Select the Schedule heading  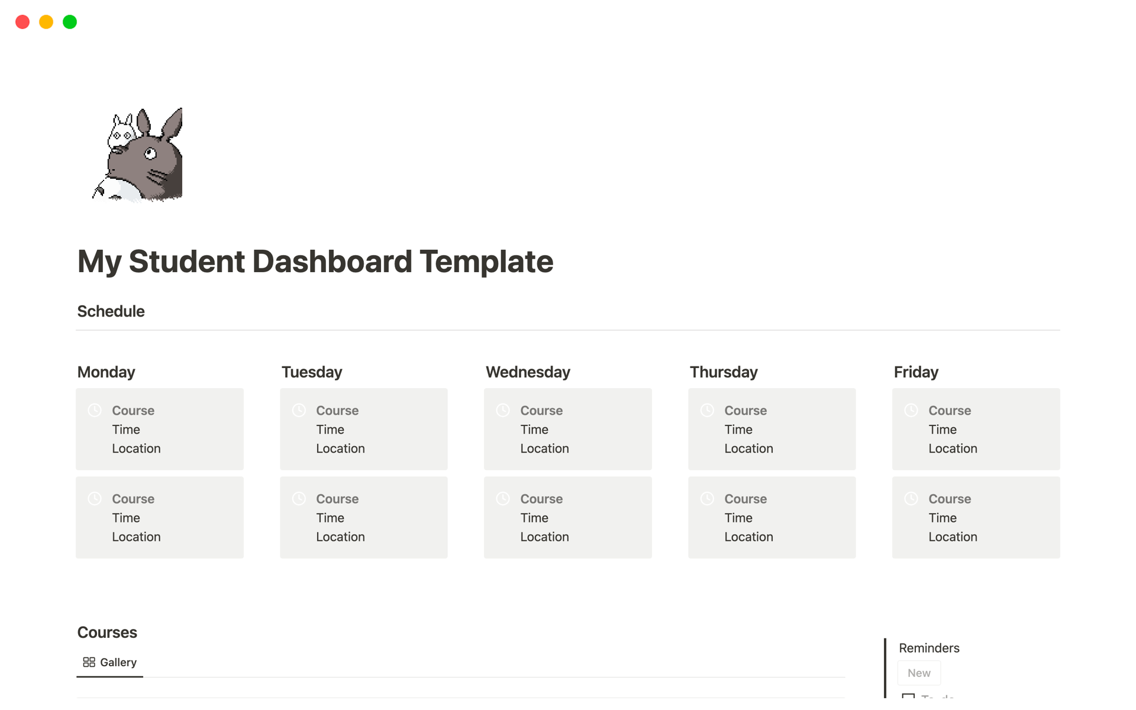111,311
